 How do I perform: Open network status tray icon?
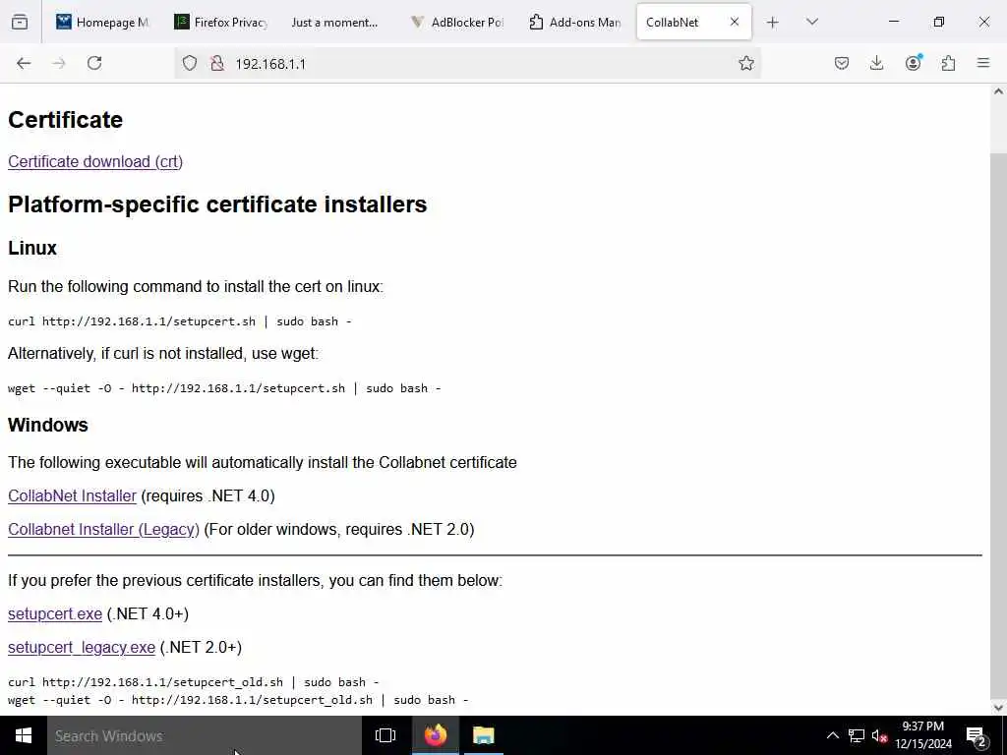coord(857,735)
